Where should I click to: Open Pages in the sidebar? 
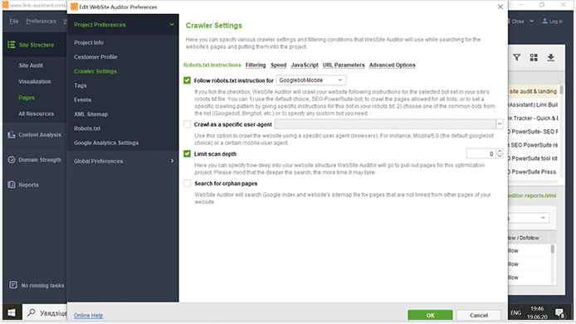[27, 98]
